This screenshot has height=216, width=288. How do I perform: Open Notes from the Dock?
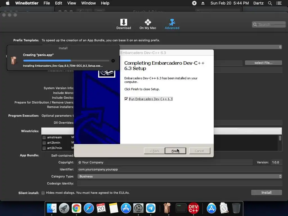[x=114, y=208]
